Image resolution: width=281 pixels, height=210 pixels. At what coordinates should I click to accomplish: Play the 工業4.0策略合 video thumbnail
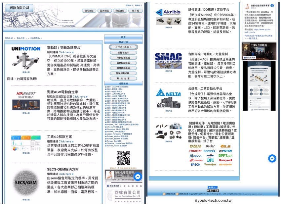[259, 51]
